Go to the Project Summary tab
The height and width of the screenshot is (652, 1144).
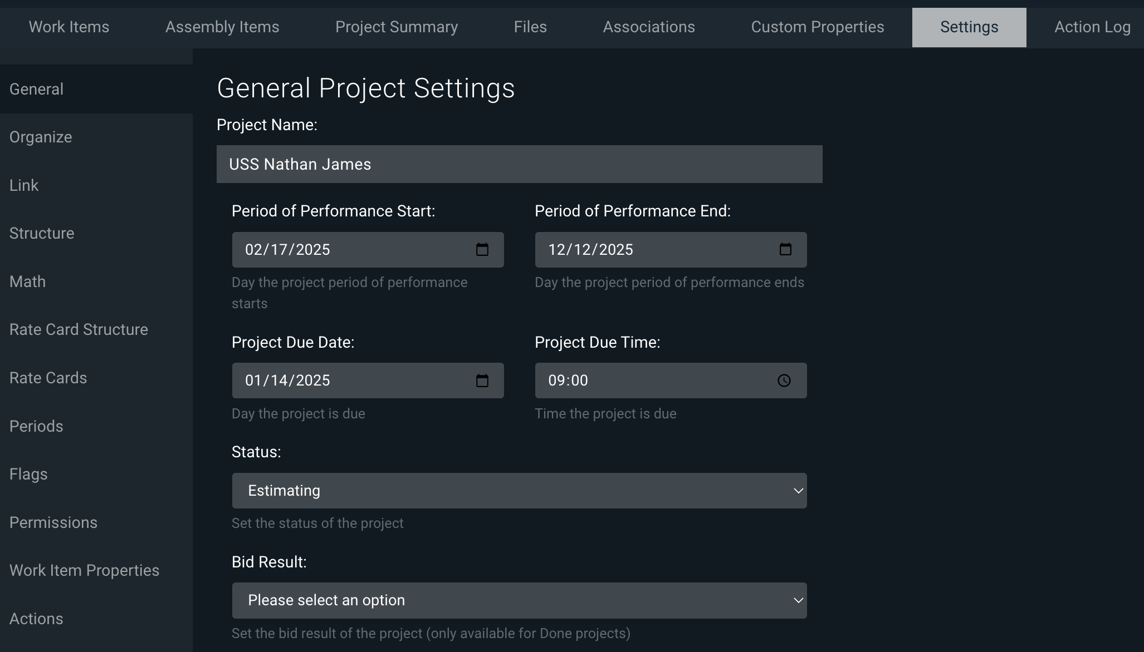click(x=396, y=27)
